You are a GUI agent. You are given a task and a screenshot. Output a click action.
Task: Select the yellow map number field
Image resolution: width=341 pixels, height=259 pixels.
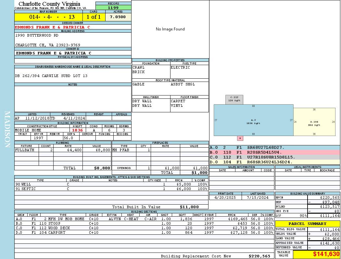point(48,17)
